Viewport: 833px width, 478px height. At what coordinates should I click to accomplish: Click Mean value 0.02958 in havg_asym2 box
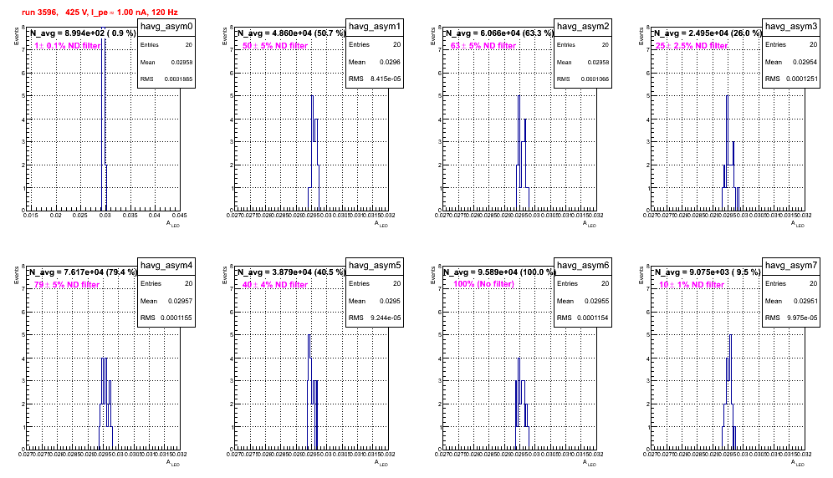click(598, 62)
